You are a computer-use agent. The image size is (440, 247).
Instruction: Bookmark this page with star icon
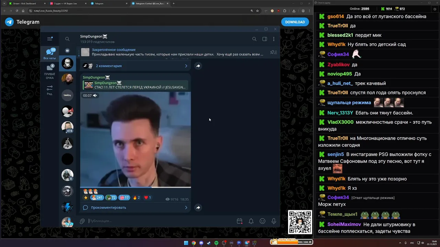tap(257, 11)
